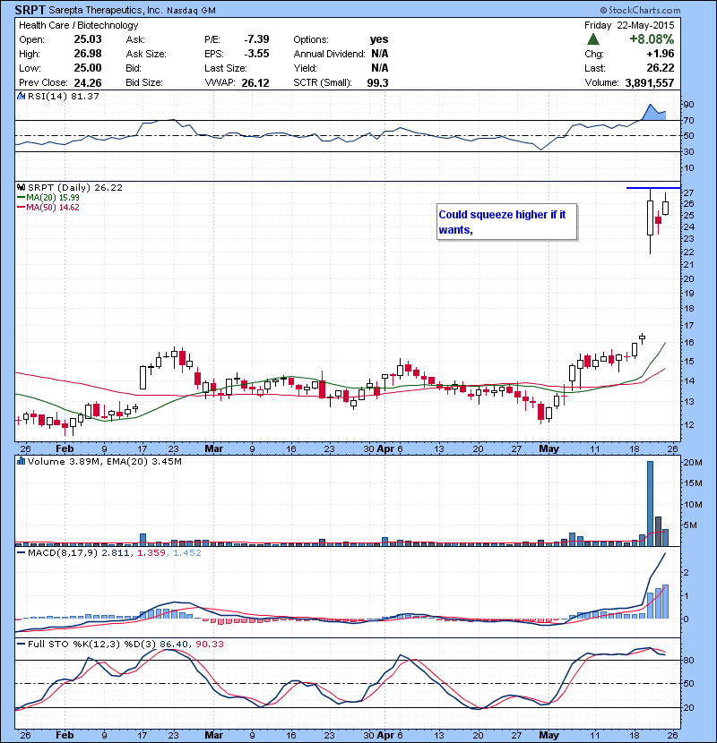The height and width of the screenshot is (743, 717).
Task: Click the +8.08% percent change value
Action: coord(652,39)
